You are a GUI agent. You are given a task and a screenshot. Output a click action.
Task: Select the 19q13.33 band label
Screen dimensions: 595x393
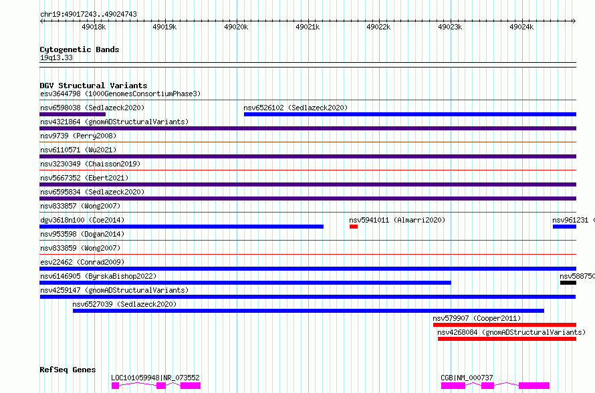pos(56,57)
